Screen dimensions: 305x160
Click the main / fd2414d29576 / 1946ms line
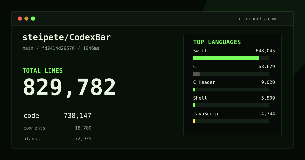click(61, 48)
